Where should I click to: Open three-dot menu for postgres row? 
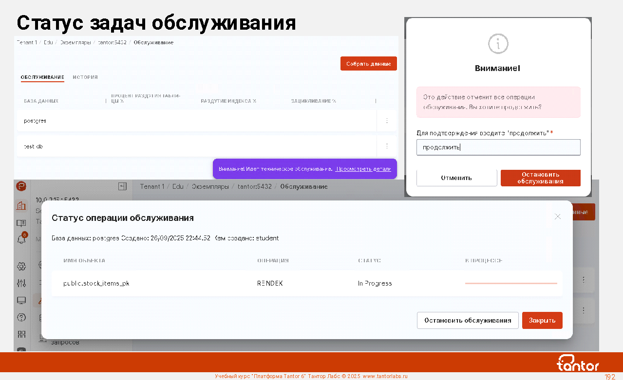tap(387, 121)
